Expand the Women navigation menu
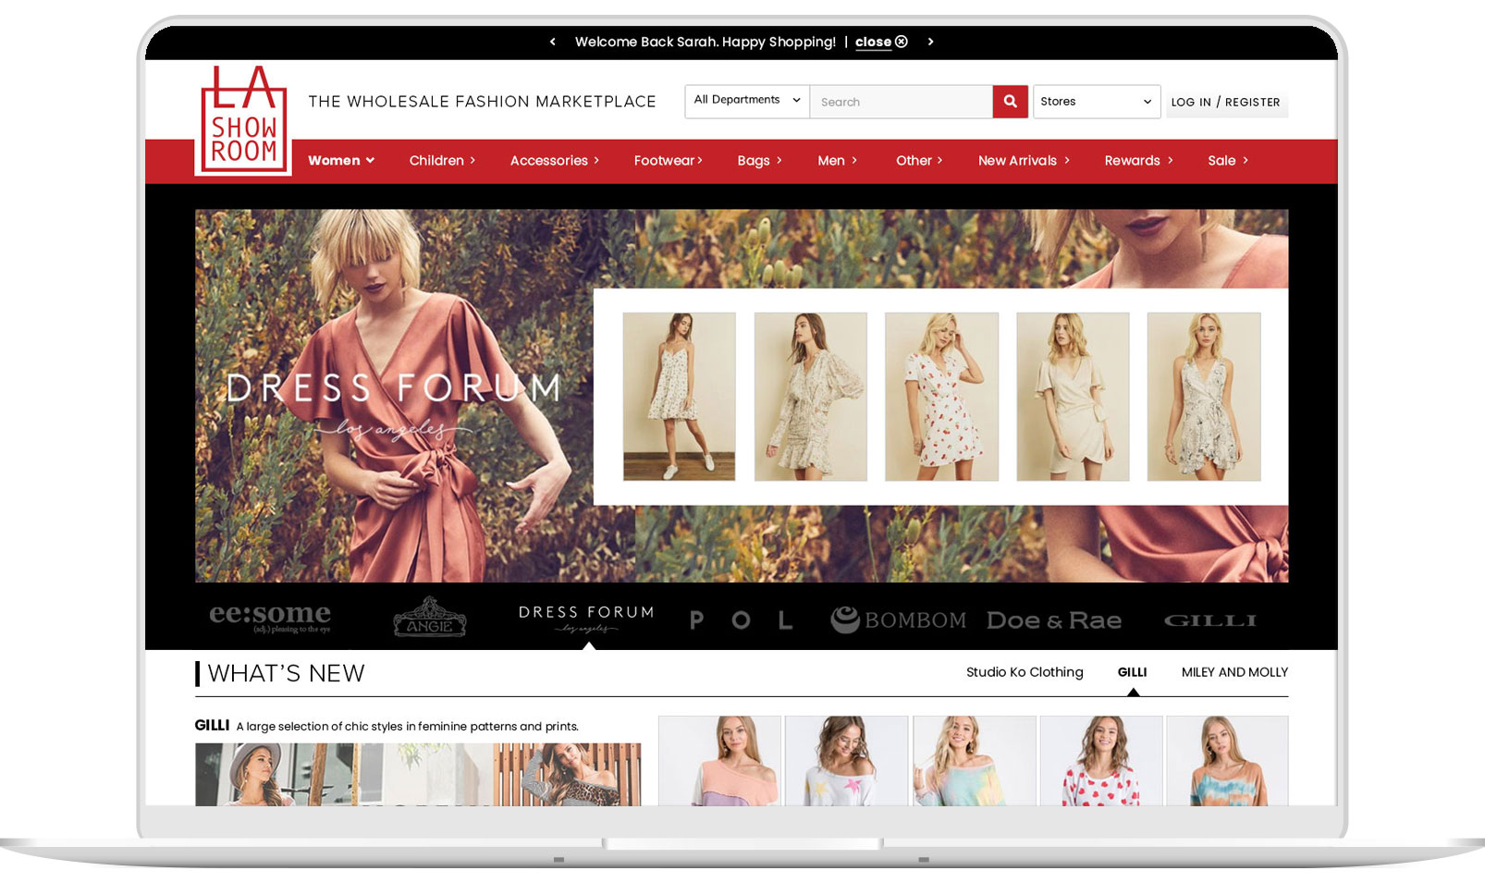 point(340,161)
